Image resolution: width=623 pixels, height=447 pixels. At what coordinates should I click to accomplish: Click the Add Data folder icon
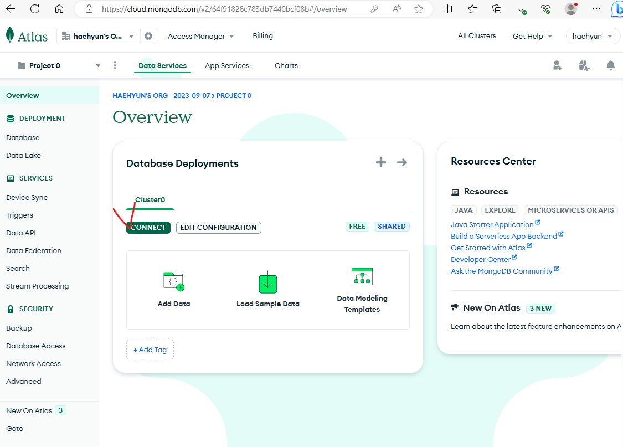[174, 281]
